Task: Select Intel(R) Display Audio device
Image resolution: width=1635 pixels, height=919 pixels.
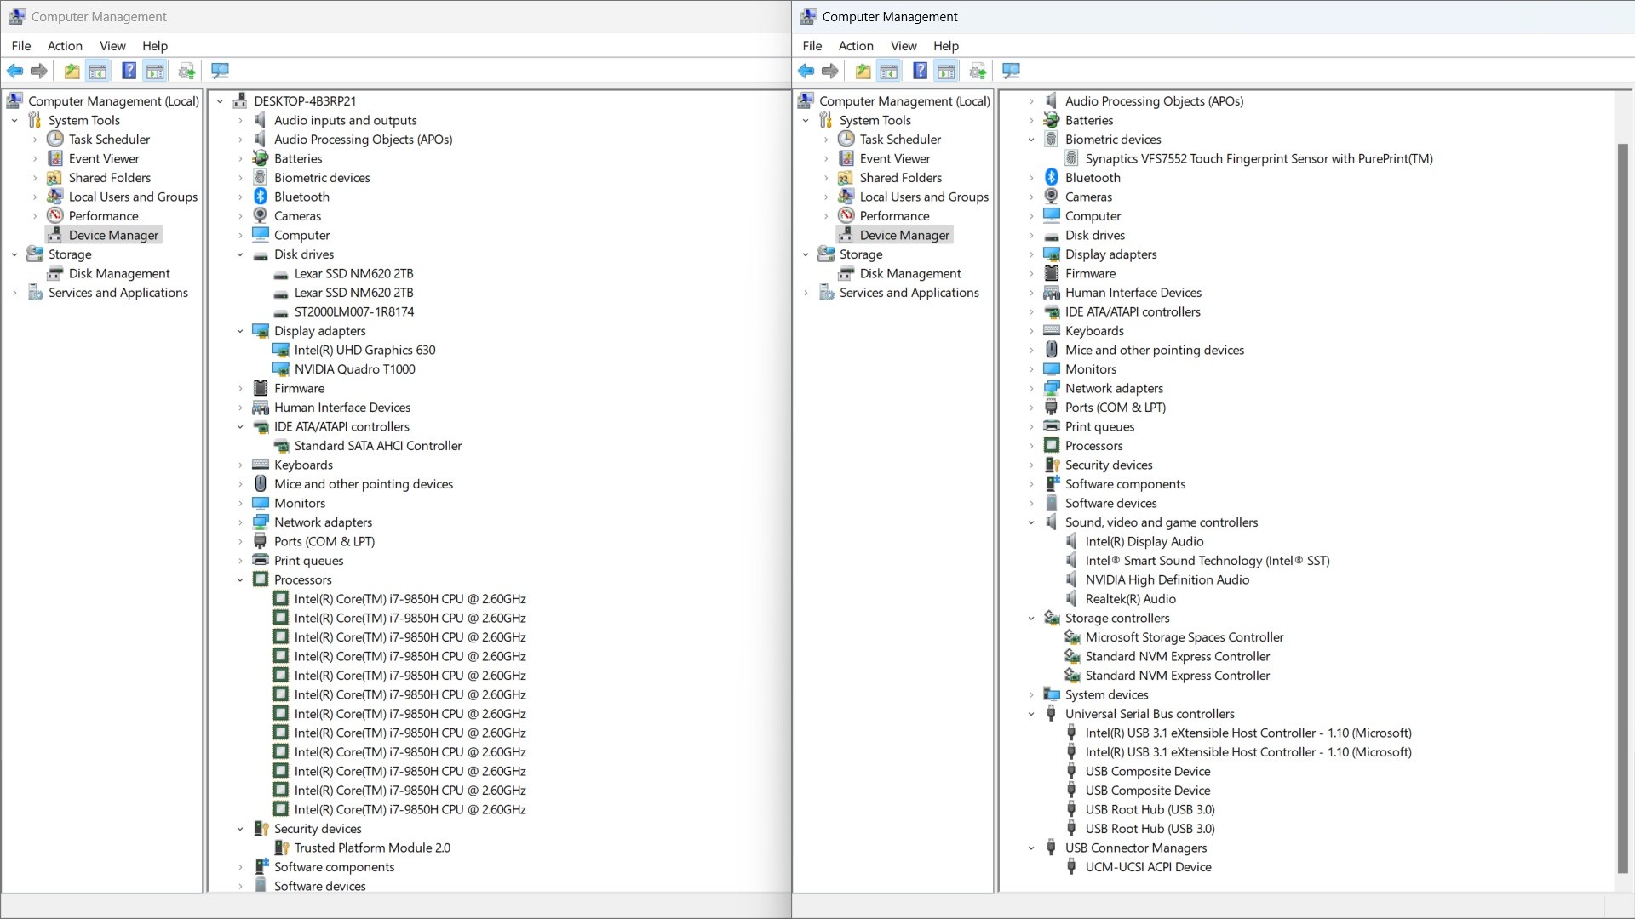Action: pyautogui.click(x=1144, y=542)
